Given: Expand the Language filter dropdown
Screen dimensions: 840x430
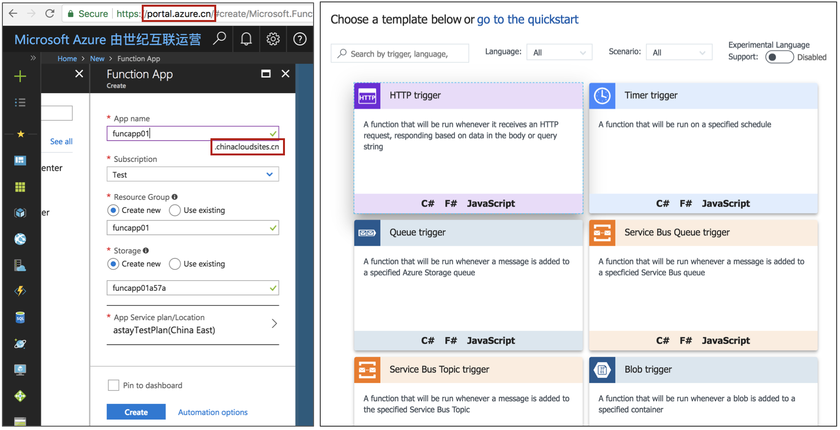Looking at the screenshot, I should click(559, 52).
